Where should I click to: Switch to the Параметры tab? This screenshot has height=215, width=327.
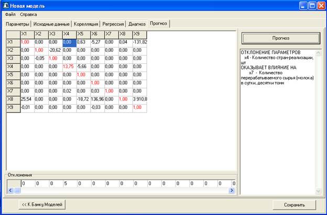(17, 24)
